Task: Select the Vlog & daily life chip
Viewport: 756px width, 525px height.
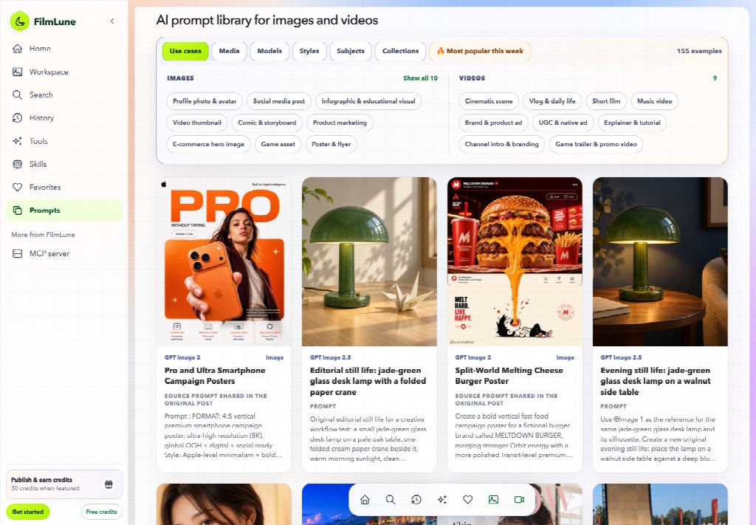Action: click(x=552, y=101)
